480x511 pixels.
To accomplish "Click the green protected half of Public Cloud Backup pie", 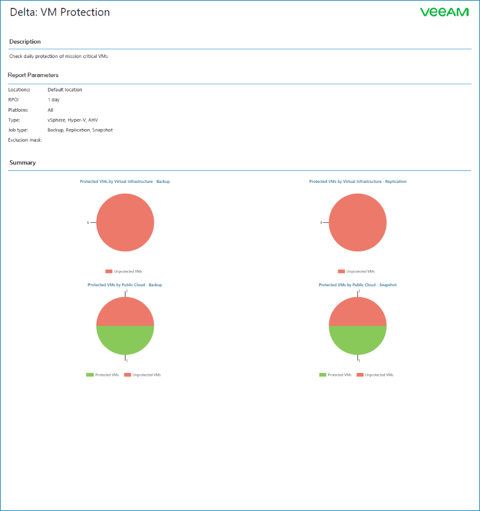I will pos(125,339).
